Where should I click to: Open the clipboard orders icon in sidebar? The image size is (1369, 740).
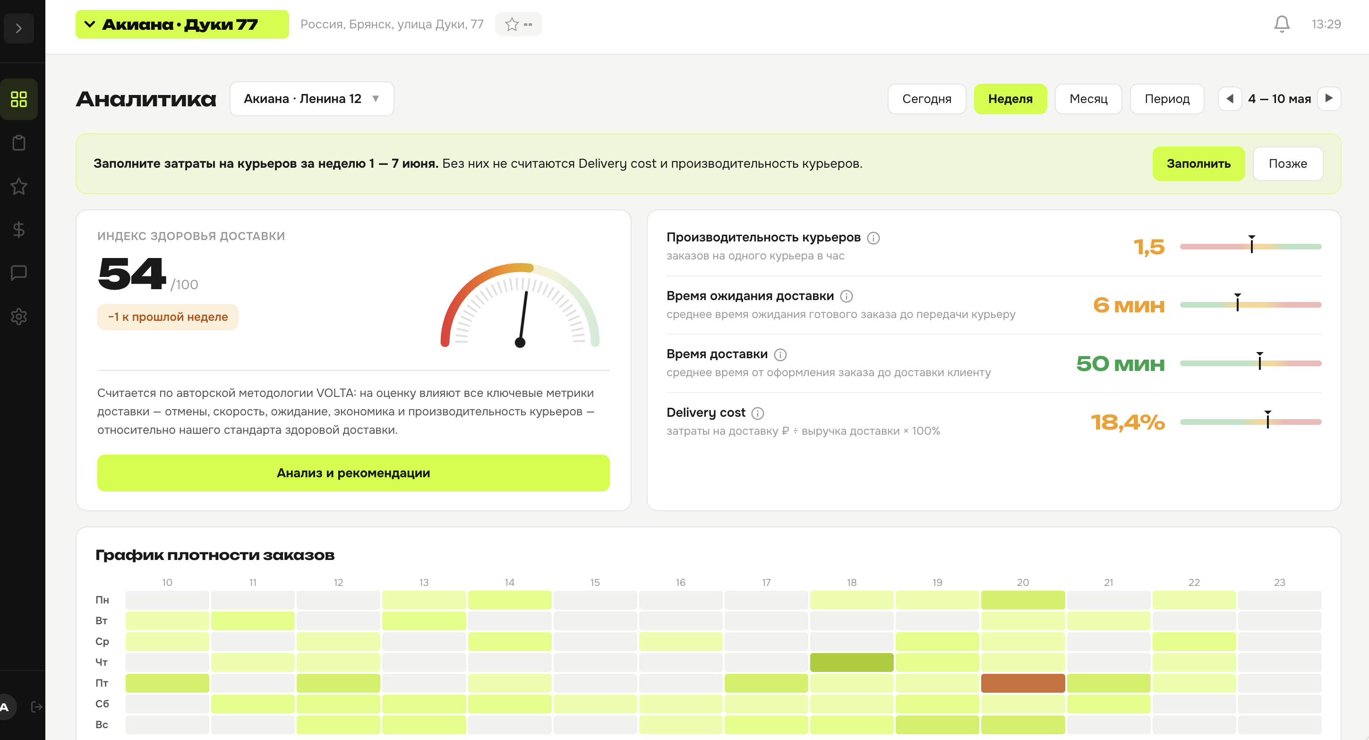(x=18, y=143)
